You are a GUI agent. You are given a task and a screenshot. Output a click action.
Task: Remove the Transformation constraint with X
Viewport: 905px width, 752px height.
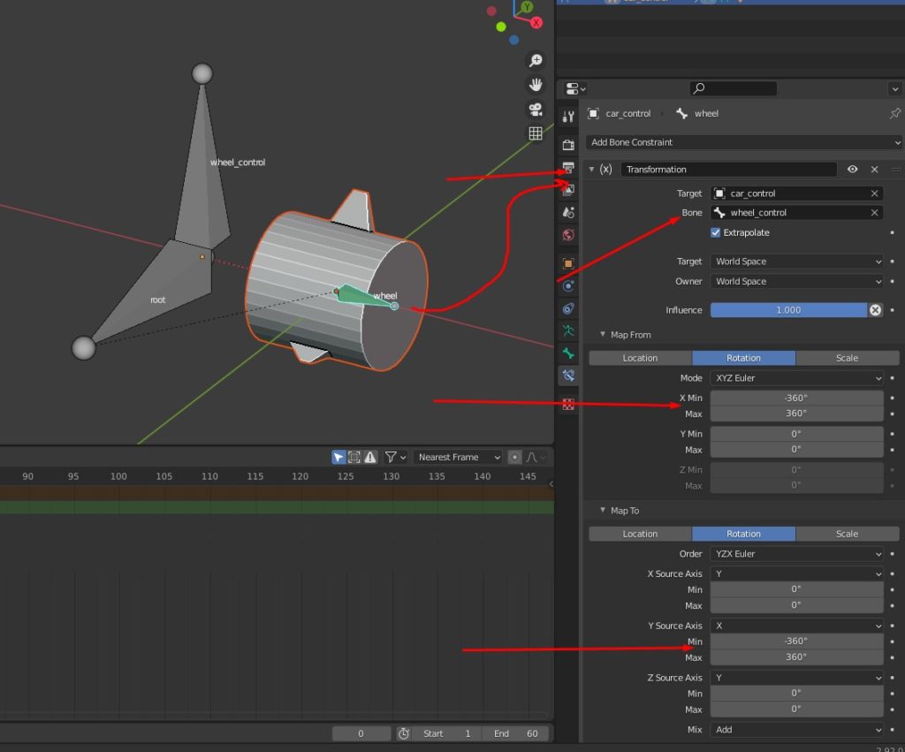pyautogui.click(x=874, y=170)
